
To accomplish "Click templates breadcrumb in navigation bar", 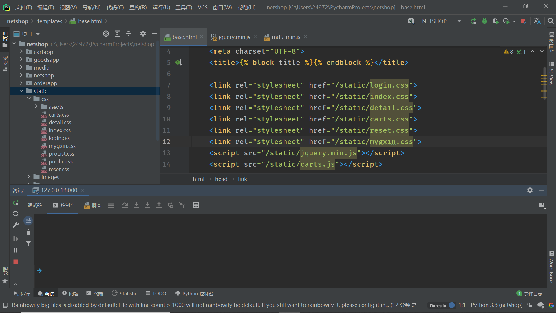I will [50, 21].
